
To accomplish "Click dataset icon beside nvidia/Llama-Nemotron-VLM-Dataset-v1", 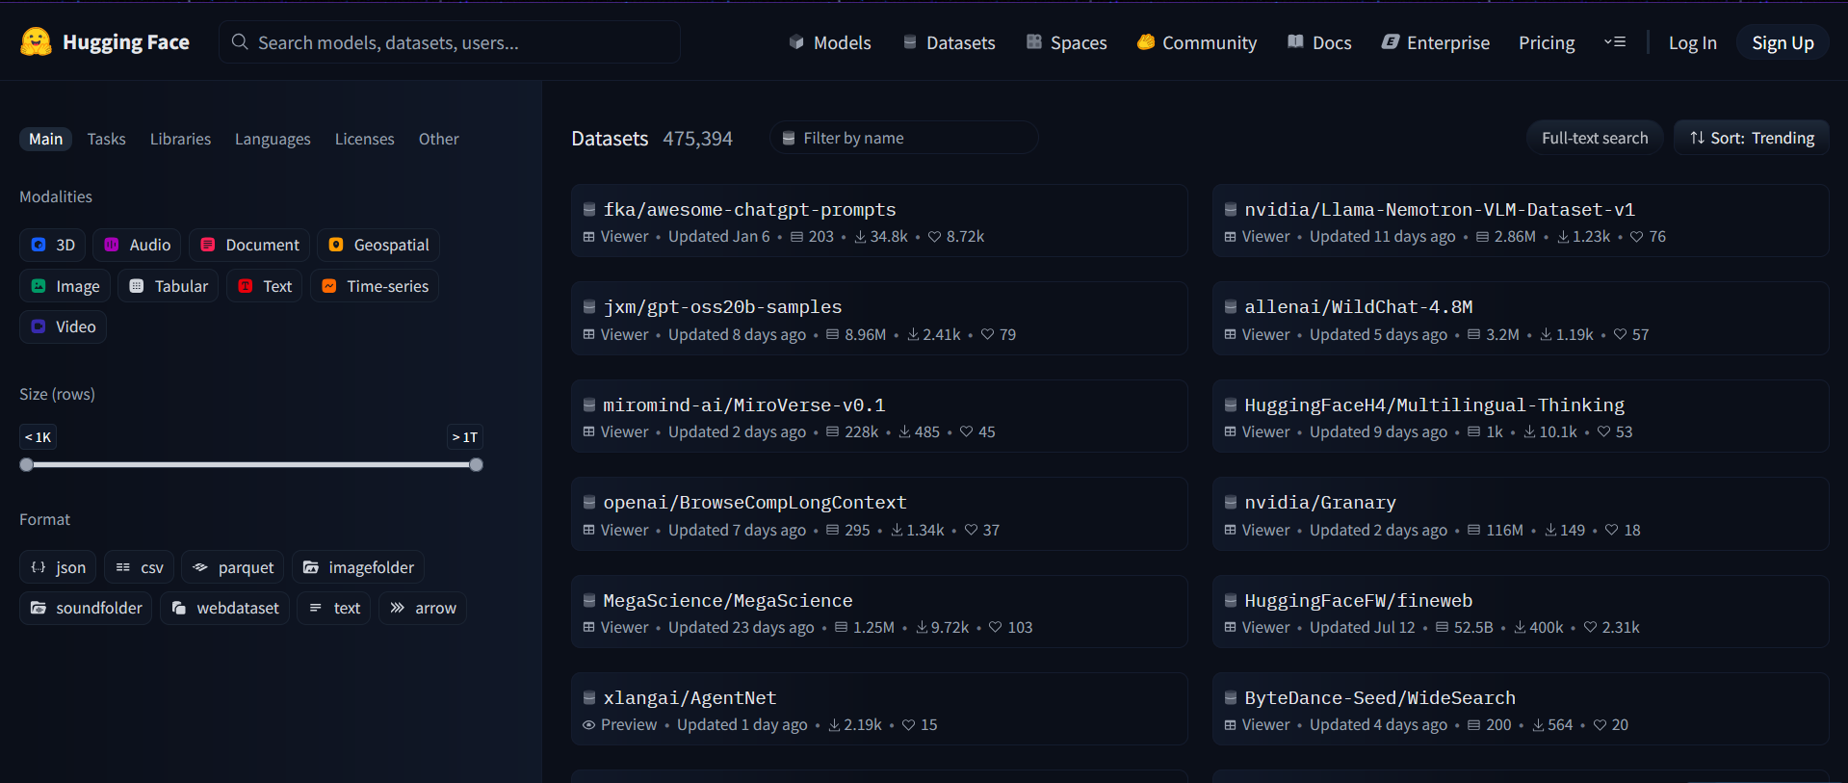I will coord(1230,209).
